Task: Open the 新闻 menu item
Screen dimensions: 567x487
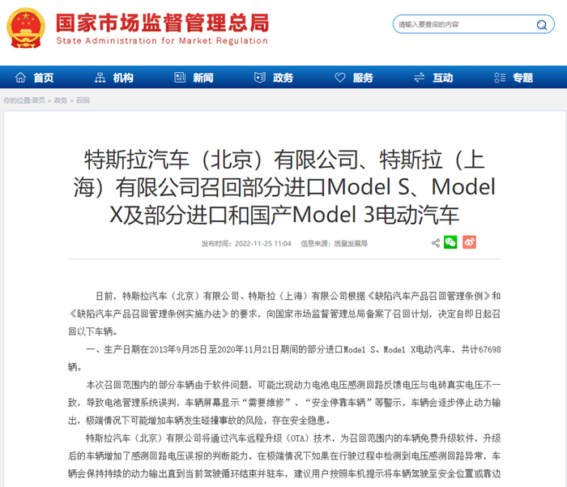Action: [203, 78]
